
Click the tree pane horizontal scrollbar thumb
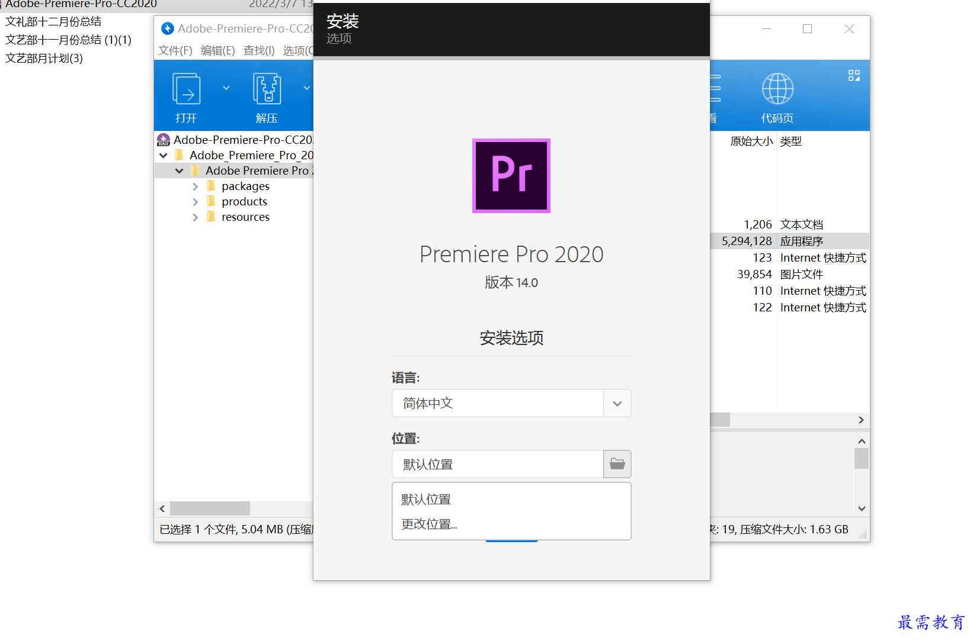point(210,508)
